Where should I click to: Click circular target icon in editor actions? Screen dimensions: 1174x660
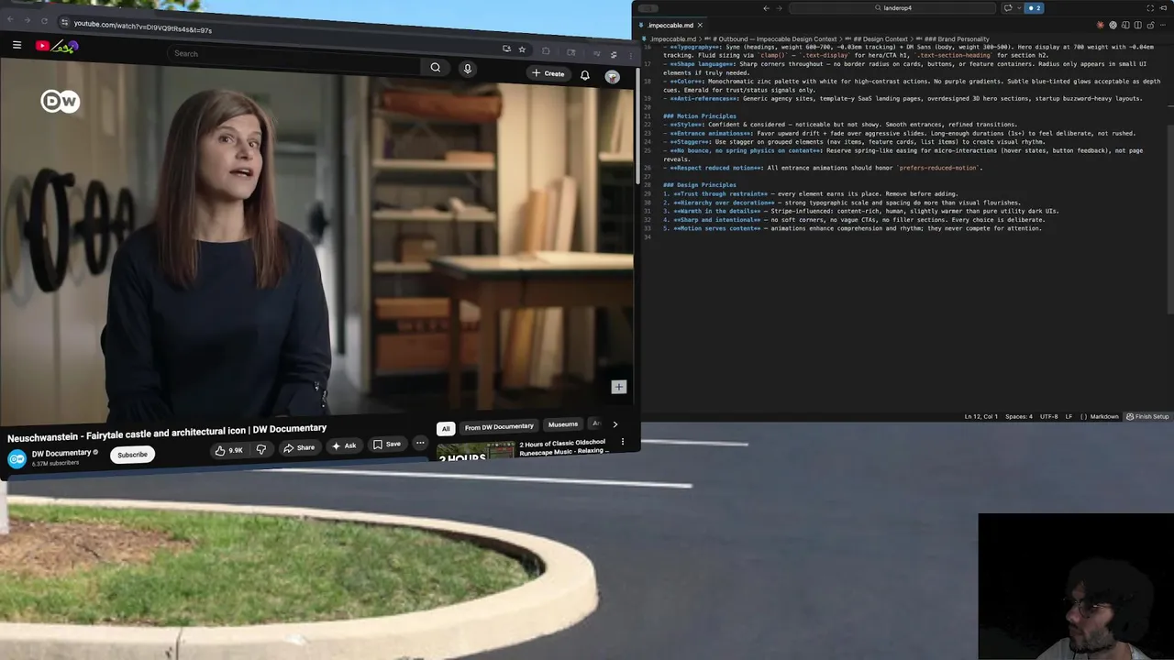coord(1113,25)
